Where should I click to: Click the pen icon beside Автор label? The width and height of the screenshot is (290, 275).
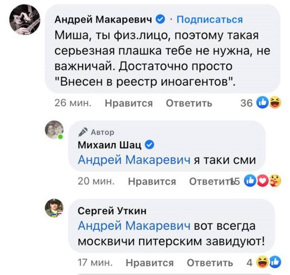pyautogui.click(x=83, y=131)
